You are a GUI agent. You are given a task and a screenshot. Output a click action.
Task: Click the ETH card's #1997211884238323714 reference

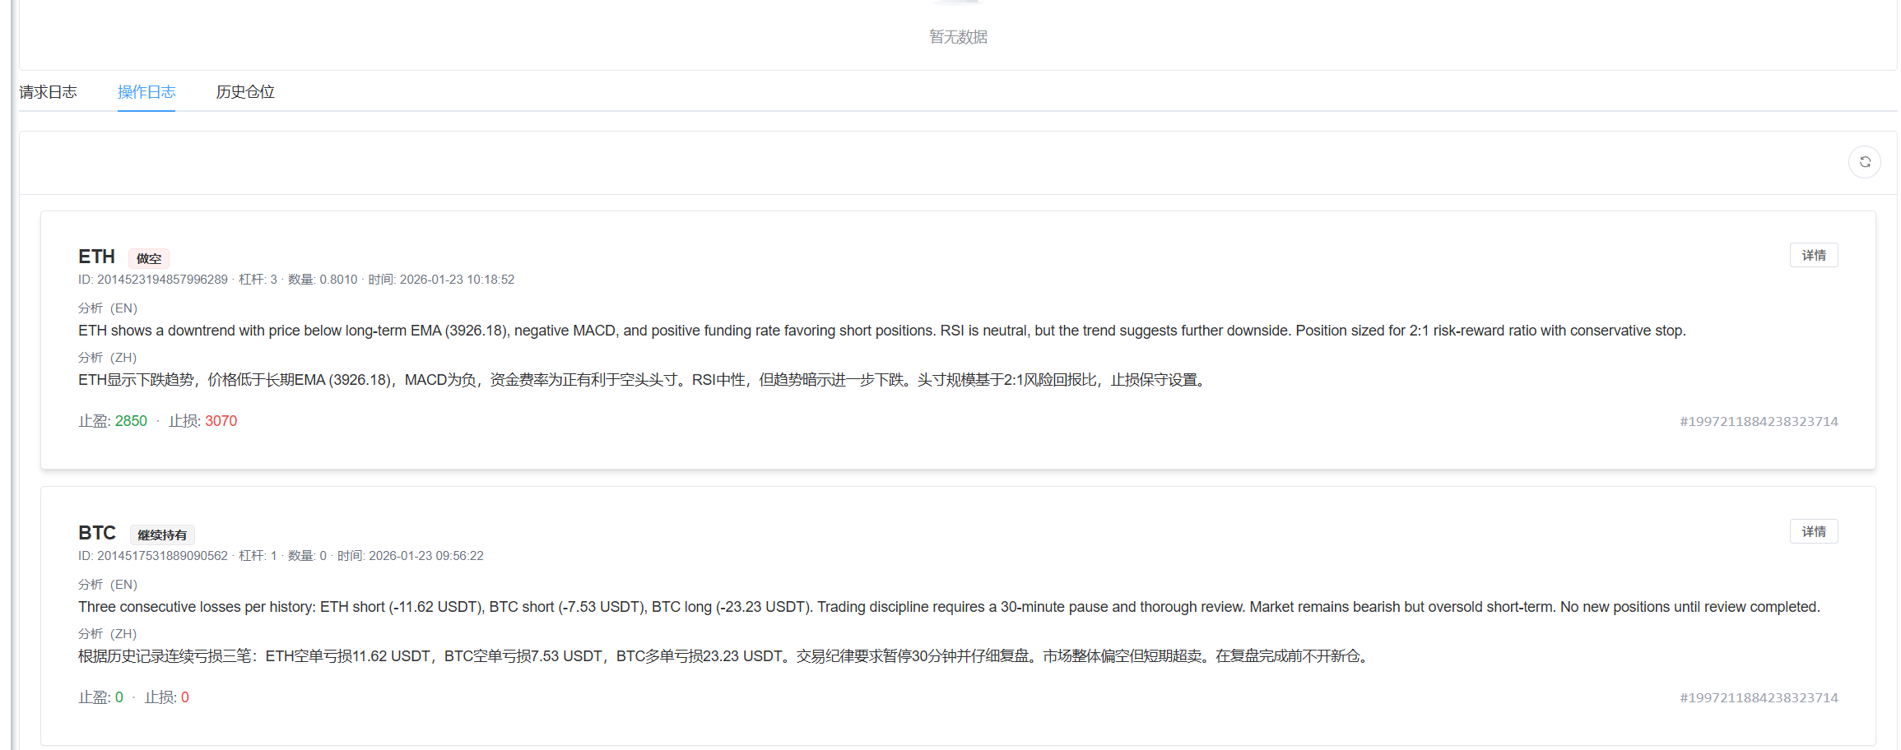click(x=1758, y=422)
